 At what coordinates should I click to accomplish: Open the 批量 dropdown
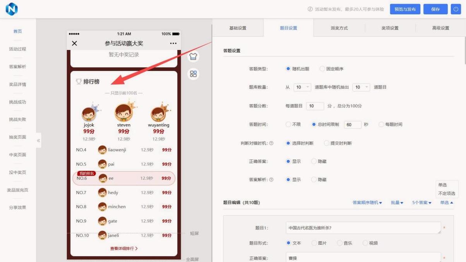[x=397, y=203]
